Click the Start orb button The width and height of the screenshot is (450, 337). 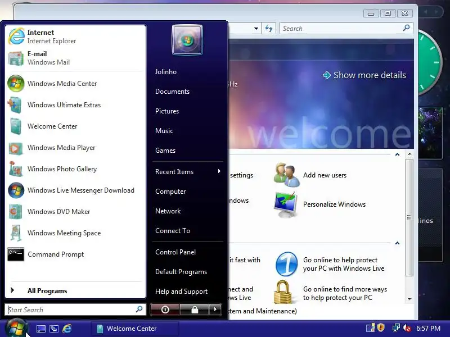coord(16,329)
